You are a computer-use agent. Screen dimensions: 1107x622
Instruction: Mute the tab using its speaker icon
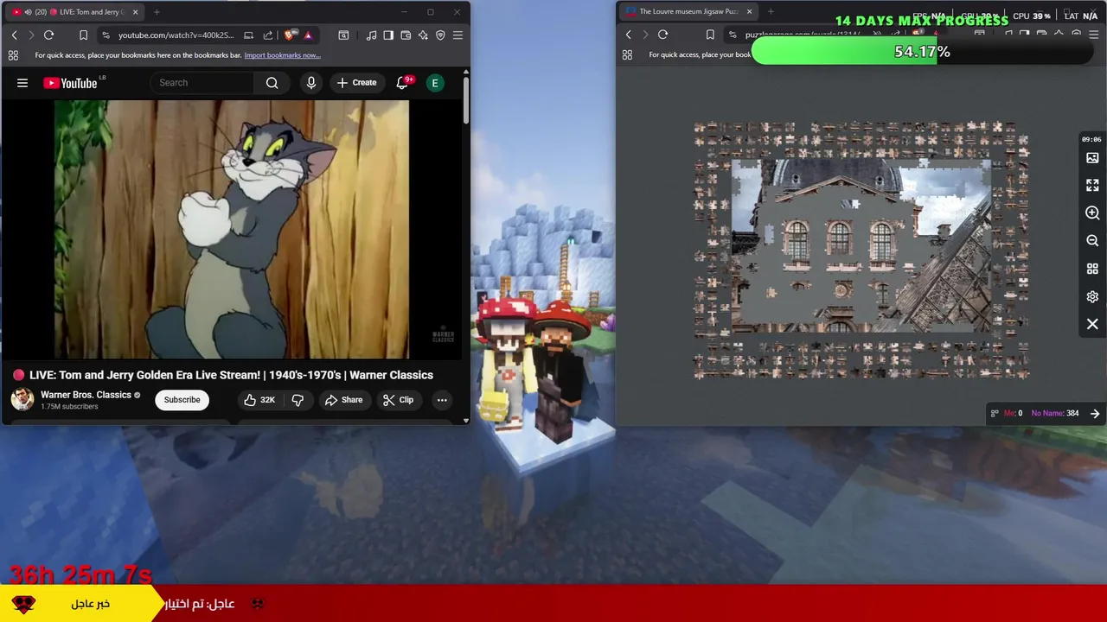coord(28,12)
